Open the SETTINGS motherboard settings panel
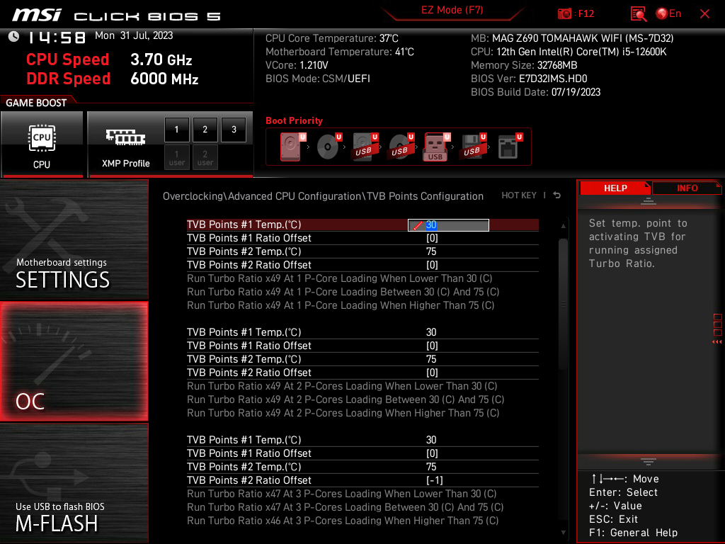The image size is (725, 544). (x=74, y=239)
